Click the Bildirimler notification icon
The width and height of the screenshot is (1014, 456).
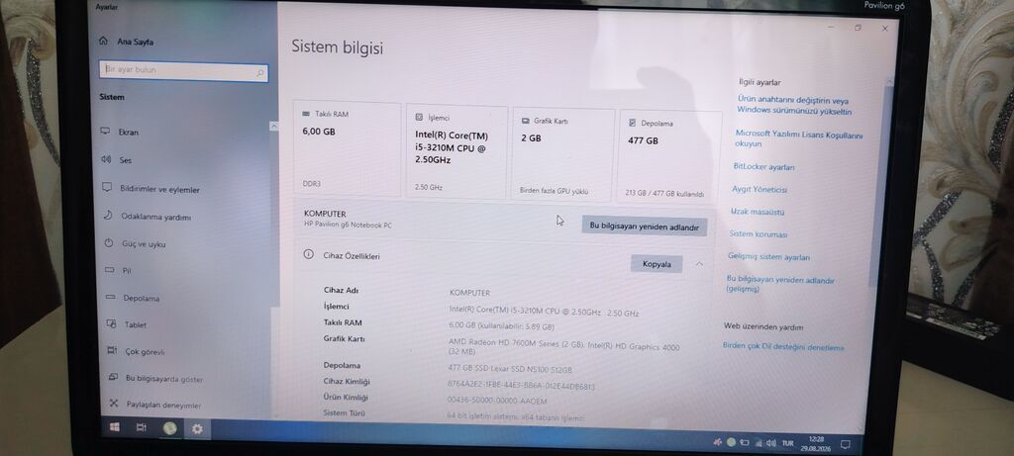point(107,187)
